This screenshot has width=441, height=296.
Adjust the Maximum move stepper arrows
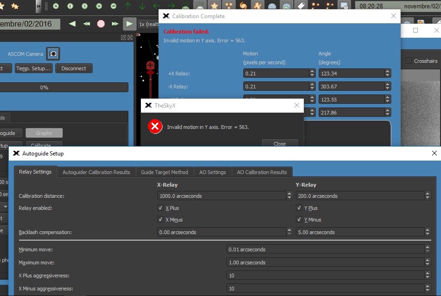[x=428, y=262]
